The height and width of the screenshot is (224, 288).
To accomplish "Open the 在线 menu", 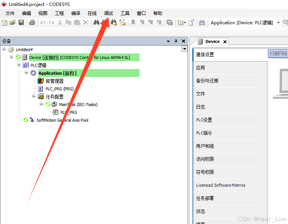I will 92,13.
